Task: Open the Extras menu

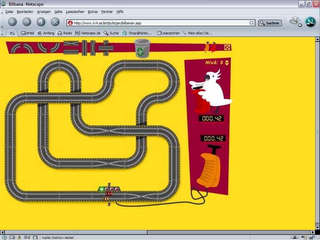Action: click(93, 12)
